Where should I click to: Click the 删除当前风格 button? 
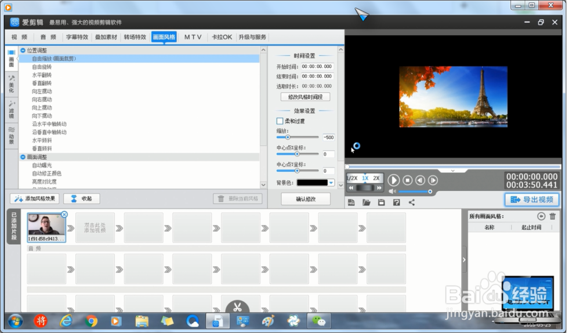238,198
